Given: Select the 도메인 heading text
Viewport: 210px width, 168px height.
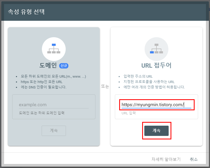Looking at the screenshot, I should pyautogui.click(x=48, y=66).
